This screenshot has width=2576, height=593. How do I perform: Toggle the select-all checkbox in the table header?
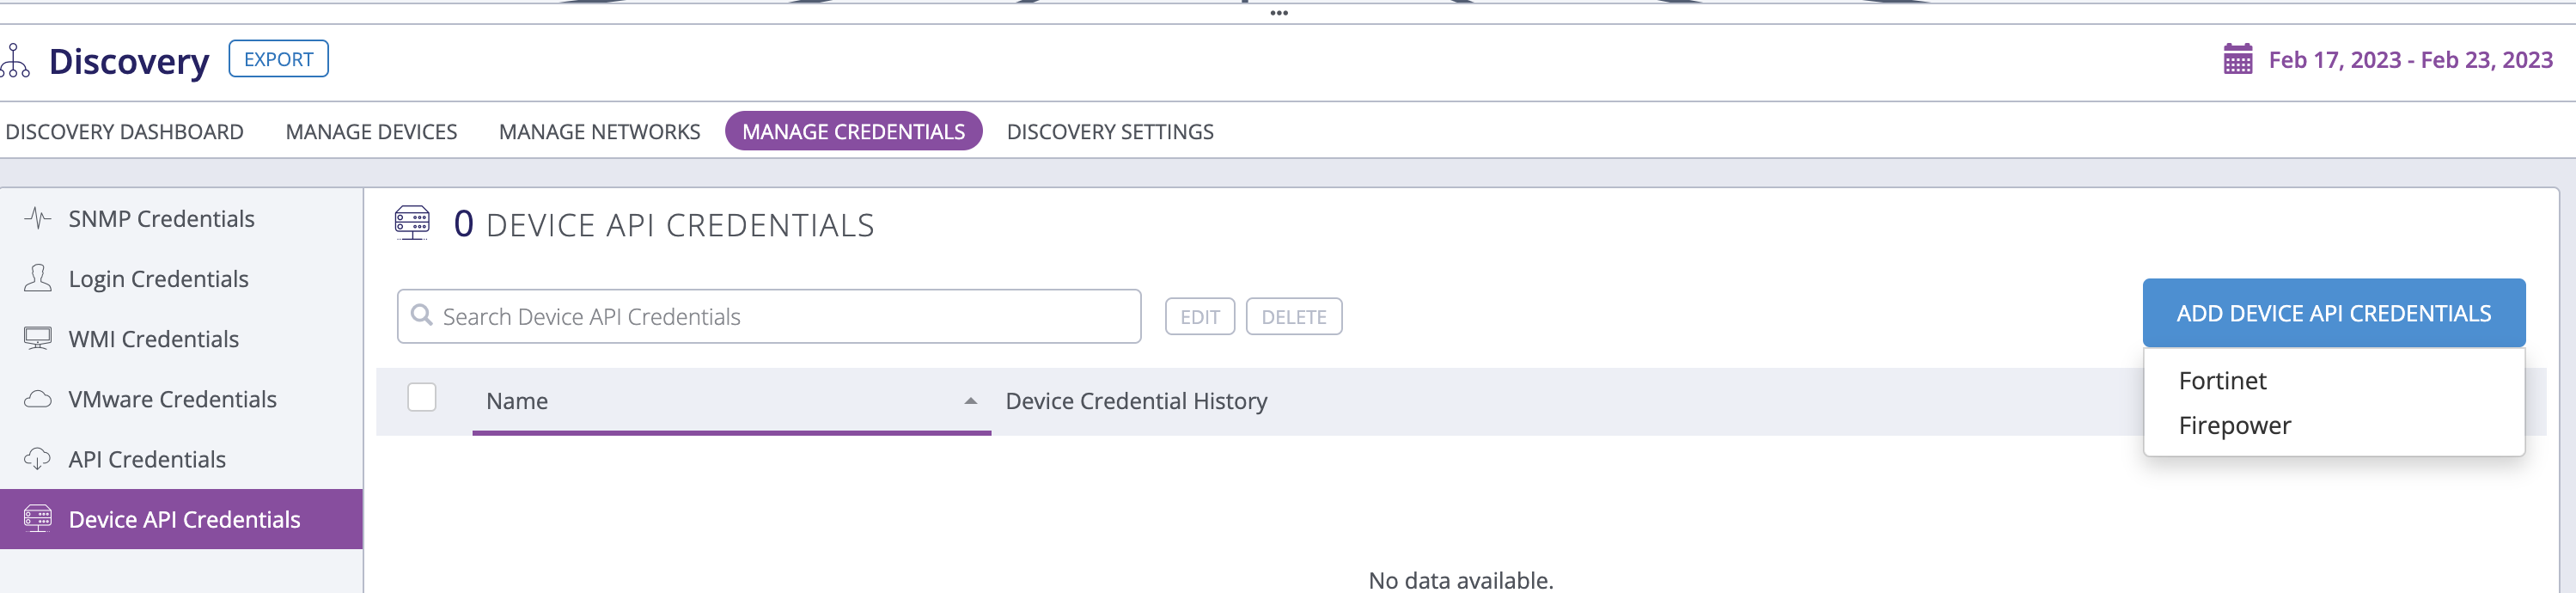[x=421, y=397]
